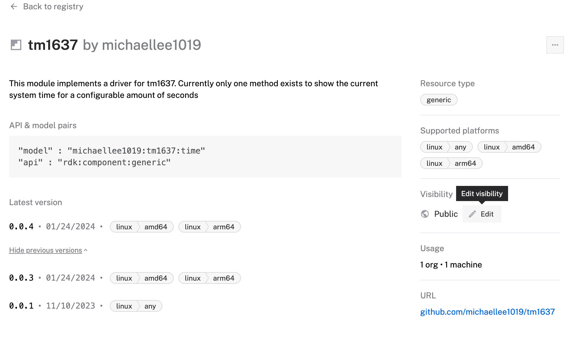The height and width of the screenshot is (359, 584).
Task: Click linux arm64 tag for version 0.0.3
Action: coord(209,278)
